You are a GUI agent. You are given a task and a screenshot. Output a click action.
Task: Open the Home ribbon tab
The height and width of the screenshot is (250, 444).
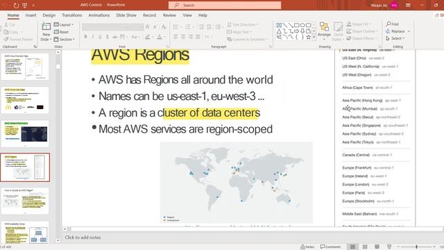click(13, 15)
